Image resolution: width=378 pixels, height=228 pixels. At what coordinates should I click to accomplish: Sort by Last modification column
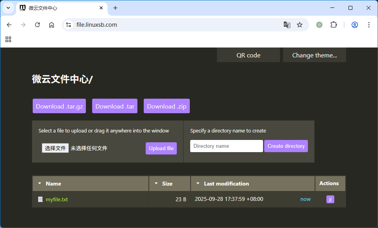(226, 184)
